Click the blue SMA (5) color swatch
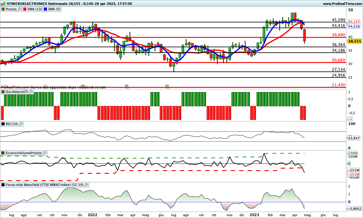The height and width of the screenshot is (218, 363). pyautogui.click(x=46, y=9)
